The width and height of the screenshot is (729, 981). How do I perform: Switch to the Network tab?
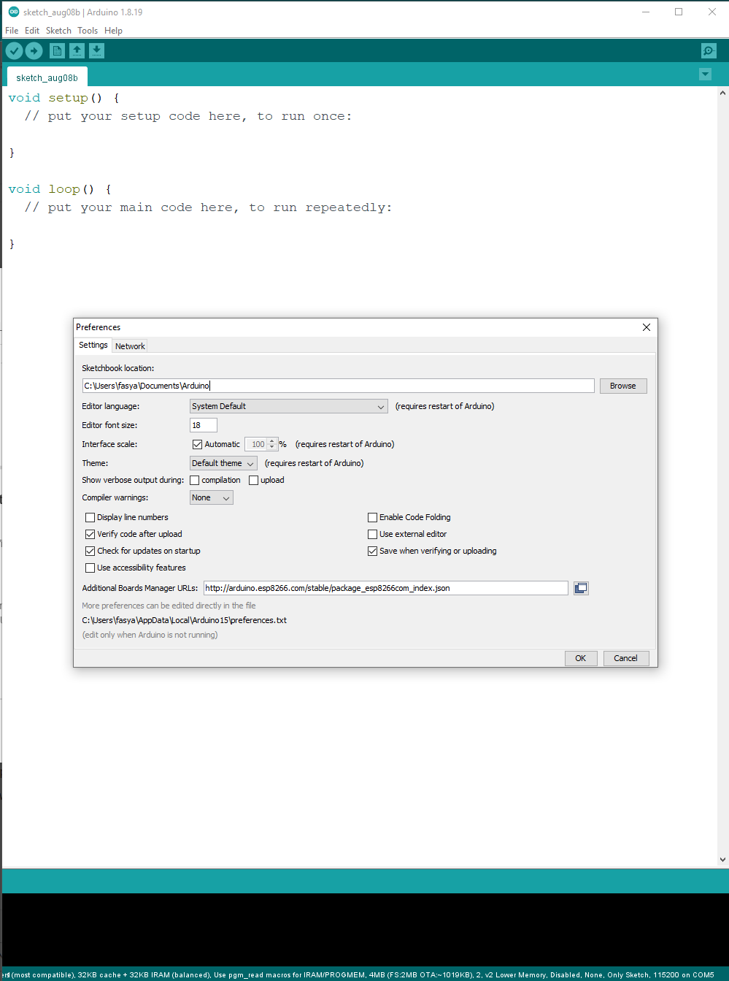click(130, 346)
